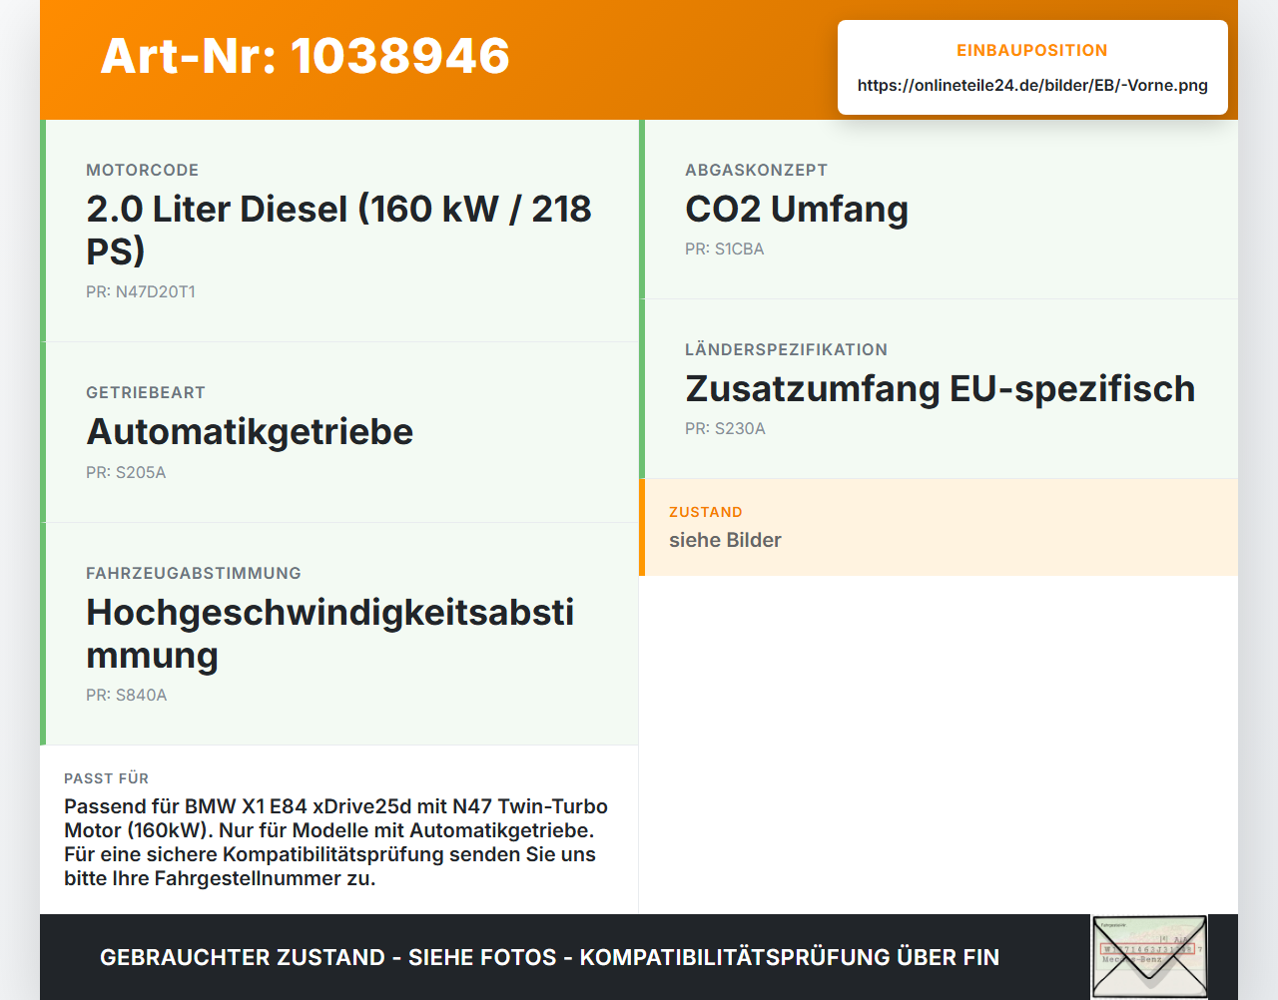Click PR: S840A code
Viewport: 1278px width, 1000px height.
(x=127, y=695)
